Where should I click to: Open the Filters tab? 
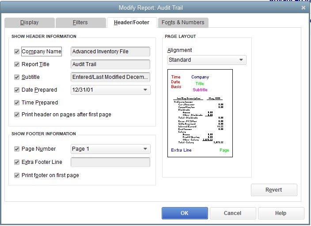(80, 22)
